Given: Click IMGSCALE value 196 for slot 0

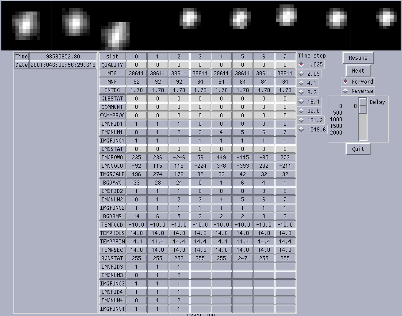Looking at the screenshot, I should 136,174.
